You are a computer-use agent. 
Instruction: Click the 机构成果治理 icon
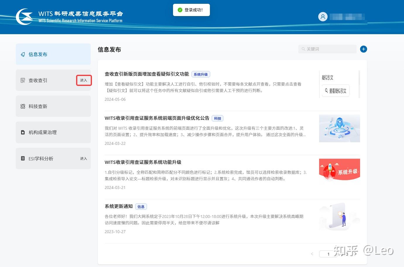click(x=23, y=132)
